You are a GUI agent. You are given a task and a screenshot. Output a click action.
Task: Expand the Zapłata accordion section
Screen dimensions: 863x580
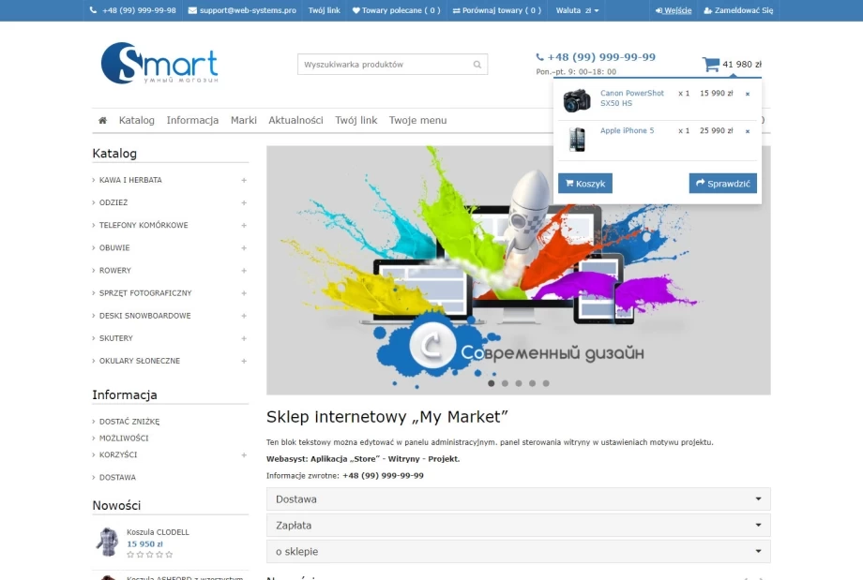518,526
